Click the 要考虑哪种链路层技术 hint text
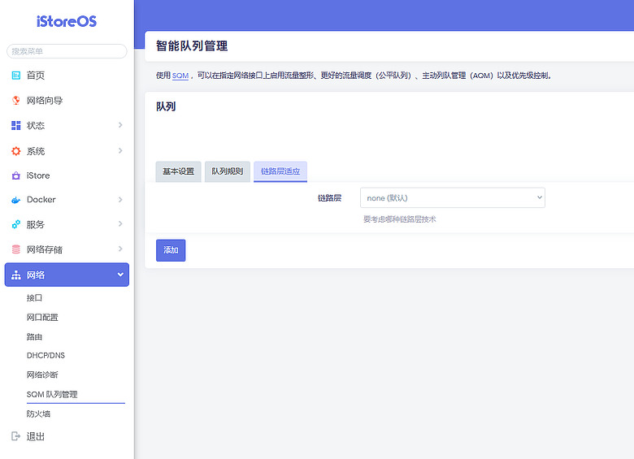Screen dimensions: 634x459 pyautogui.click(x=399, y=219)
